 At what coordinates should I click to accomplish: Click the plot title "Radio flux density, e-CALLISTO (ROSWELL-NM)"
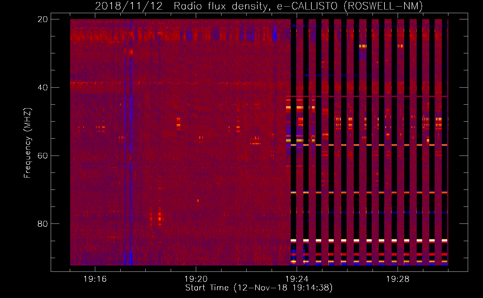(298, 6)
